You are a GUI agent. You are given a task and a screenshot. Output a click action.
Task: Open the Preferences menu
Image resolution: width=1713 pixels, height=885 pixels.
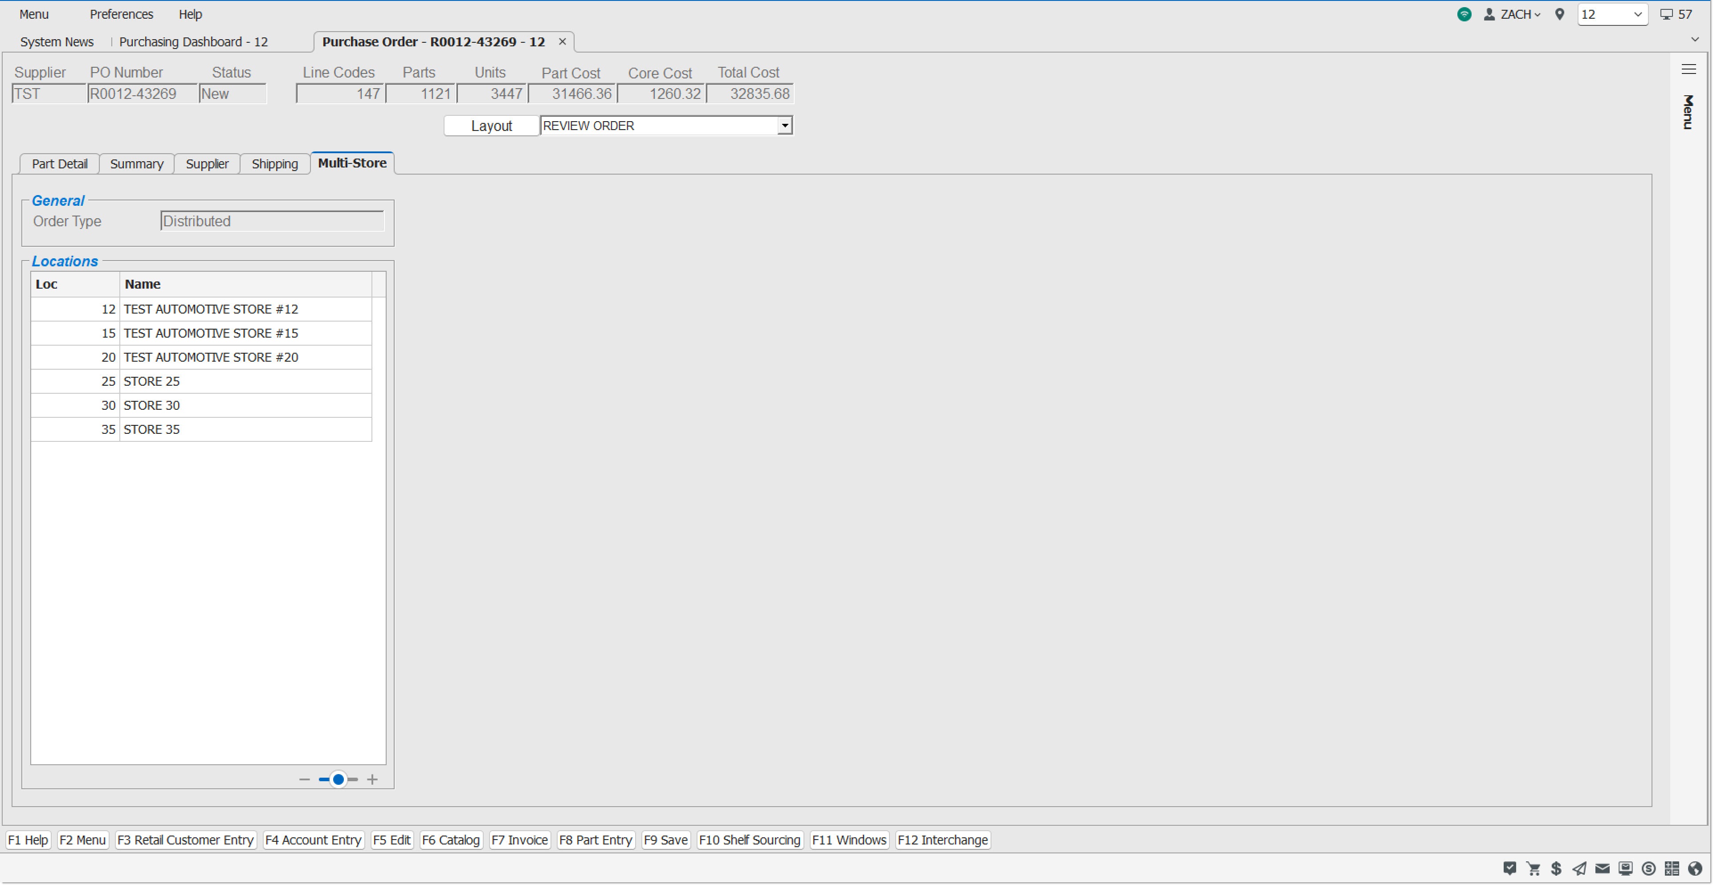tap(121, 14)
